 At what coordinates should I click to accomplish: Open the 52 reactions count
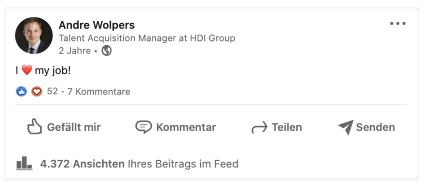pyautogui.click(x=52, y=91)
